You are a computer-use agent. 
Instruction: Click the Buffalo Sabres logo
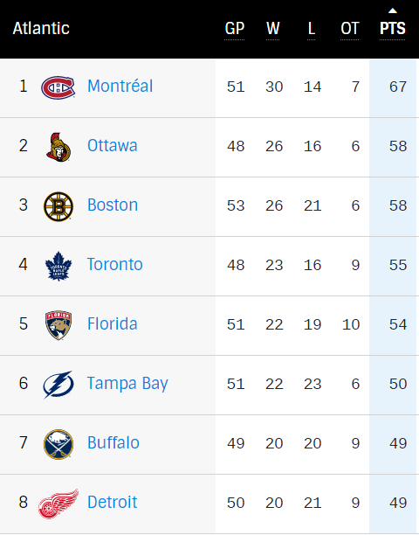[58, 444]
